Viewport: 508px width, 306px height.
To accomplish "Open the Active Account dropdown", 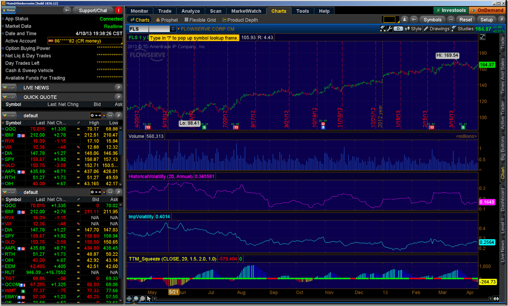I will click(x=85, y=41).
